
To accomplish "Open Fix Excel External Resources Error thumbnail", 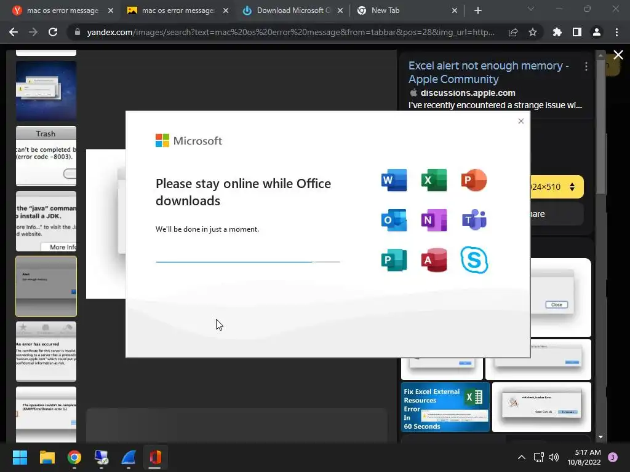I will pyautogui.click(x=445, y=407).
